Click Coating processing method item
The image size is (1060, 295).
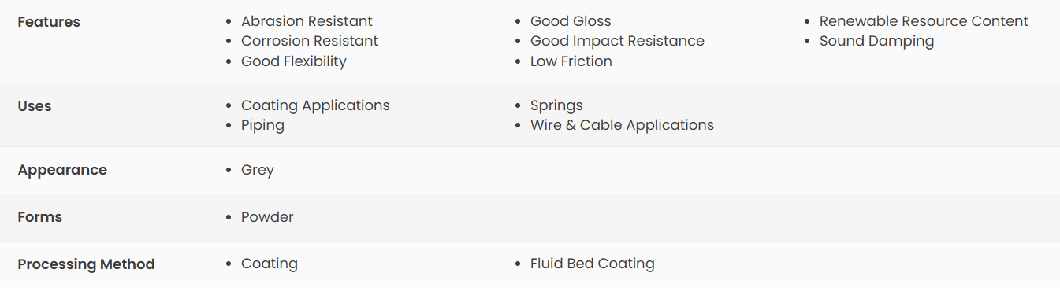270,264
